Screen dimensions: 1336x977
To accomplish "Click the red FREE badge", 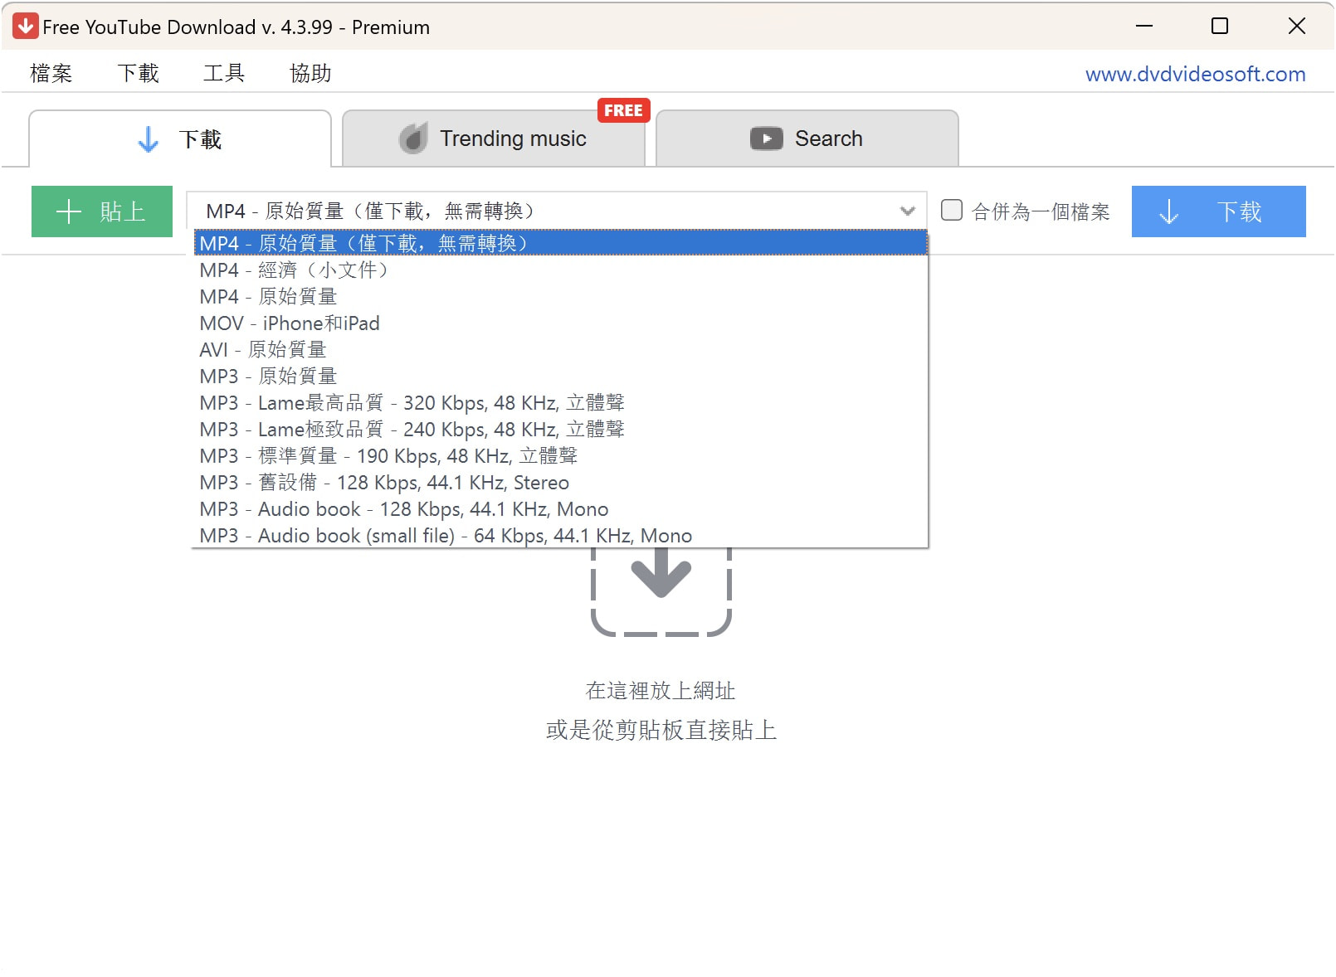I will pyautogui.click(x=623, y=110).
